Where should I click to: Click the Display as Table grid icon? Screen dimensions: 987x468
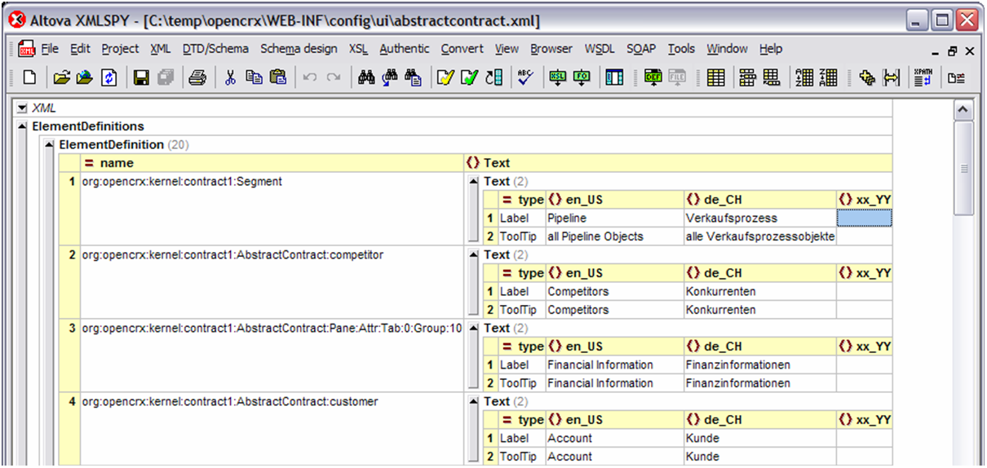[716, 77]
